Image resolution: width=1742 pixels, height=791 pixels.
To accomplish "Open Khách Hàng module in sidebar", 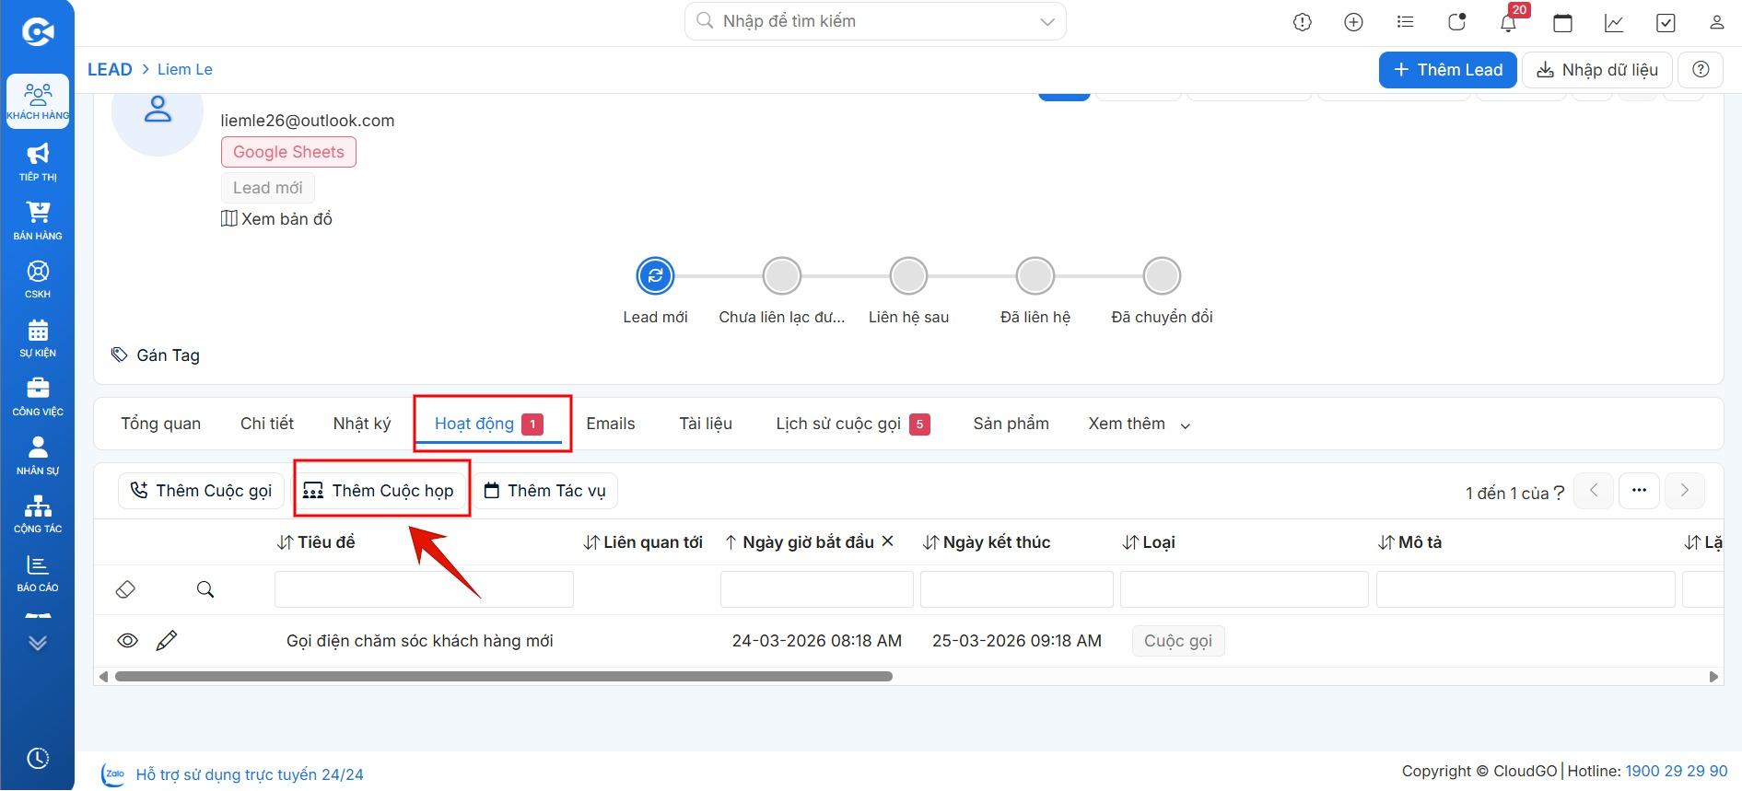I will pyautogui.click(x=38, y=100).
